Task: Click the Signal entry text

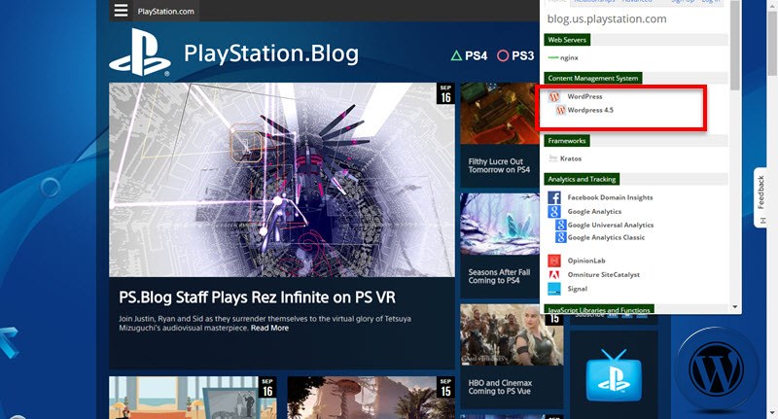Action: pos(578,289)
